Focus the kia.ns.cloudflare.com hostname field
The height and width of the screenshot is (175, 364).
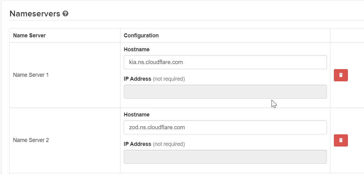[225, 62]
